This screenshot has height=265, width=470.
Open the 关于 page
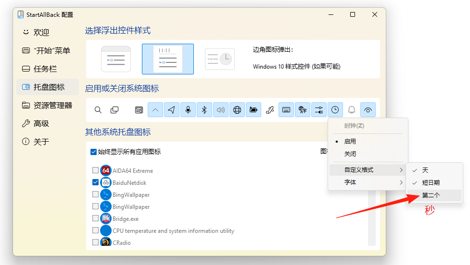(x=48, y=142)
